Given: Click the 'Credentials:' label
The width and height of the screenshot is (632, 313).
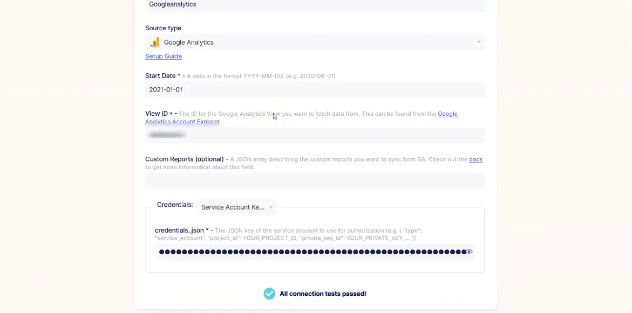Looking at the screenshot, I should point(175,205).
